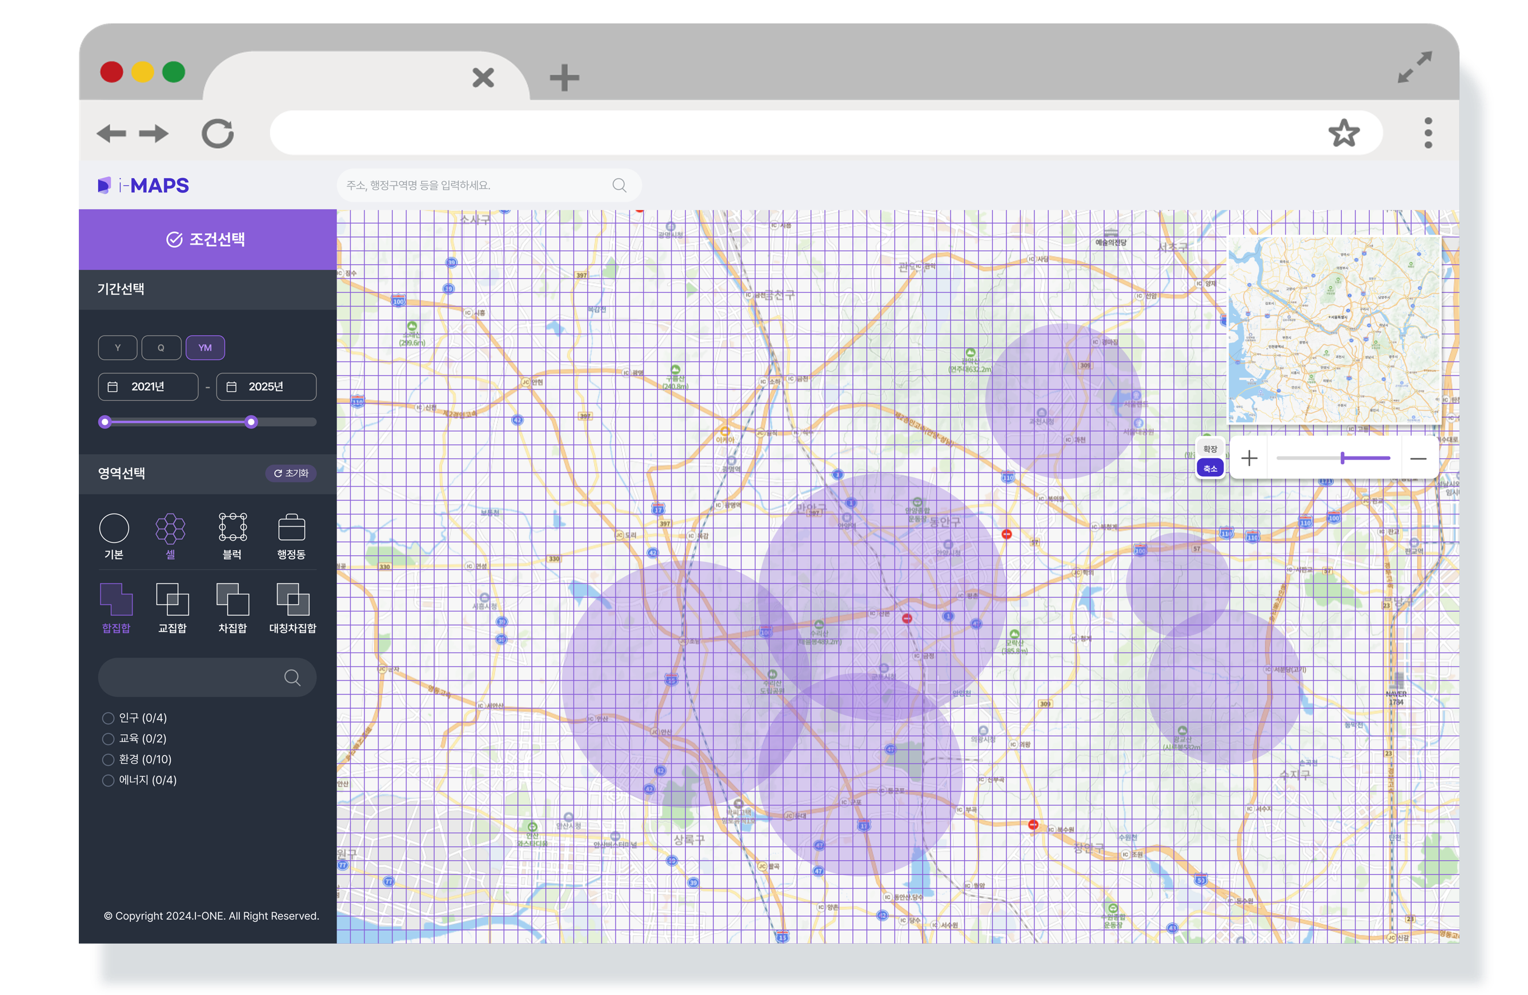Select the 교육 (0/2) radio option
Image resolution: width=1528 pixels, height=995 pixels.
click(x=108, y=739)
